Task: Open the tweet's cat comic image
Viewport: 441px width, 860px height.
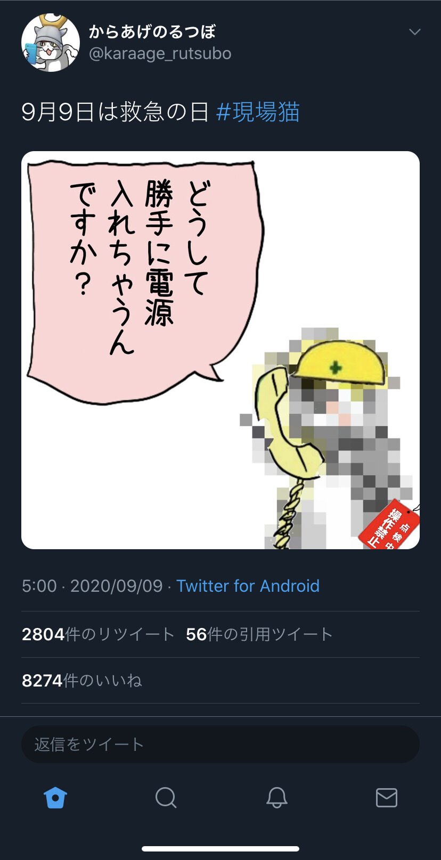Action: click(x=220, y=350)
